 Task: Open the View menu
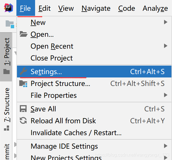pyautogui.click(x=66, y=8)
